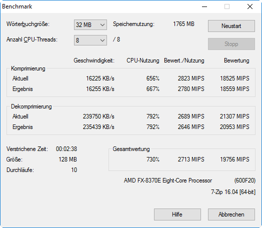Click the Benchmark title bar text
The width and height of the screenshot is (262, 228).
[17, 6]
